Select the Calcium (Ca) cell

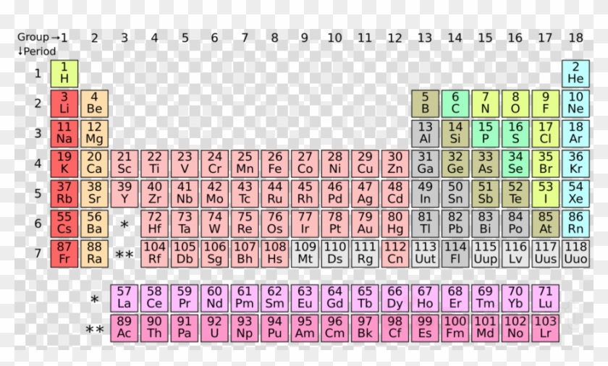click(x=94, y=163)
